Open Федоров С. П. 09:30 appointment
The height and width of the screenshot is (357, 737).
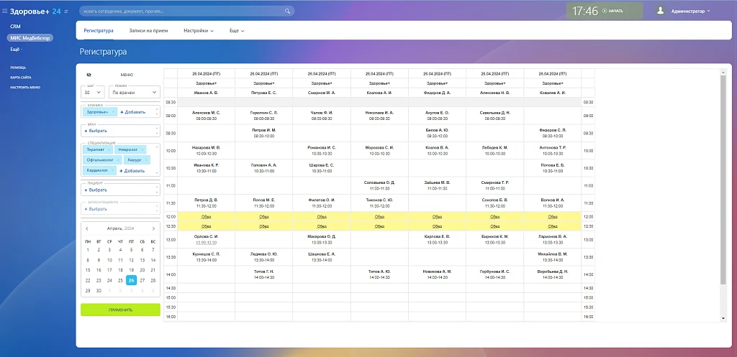click(x=553, y=133)
